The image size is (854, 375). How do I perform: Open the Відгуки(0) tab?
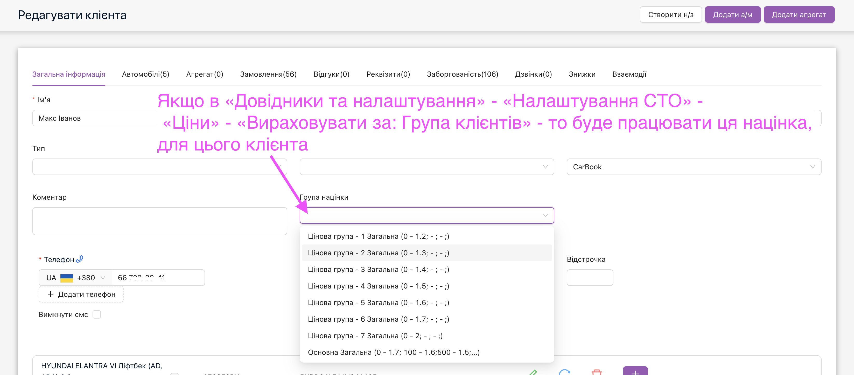pos(332,74)
